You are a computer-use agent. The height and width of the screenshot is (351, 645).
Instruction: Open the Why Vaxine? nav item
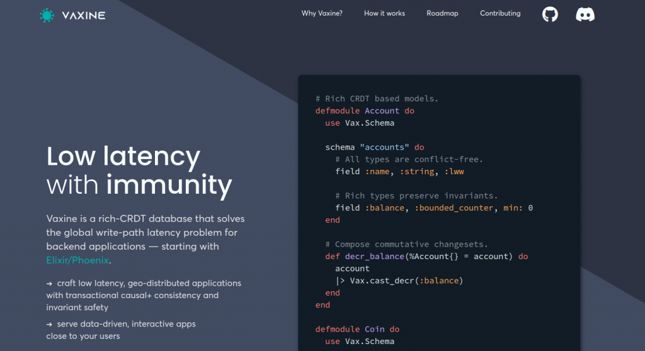[x=322, y=14]
